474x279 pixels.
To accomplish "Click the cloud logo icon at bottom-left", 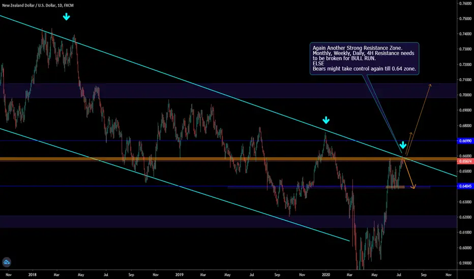I will pyautogui.click(x=7, y=262).
